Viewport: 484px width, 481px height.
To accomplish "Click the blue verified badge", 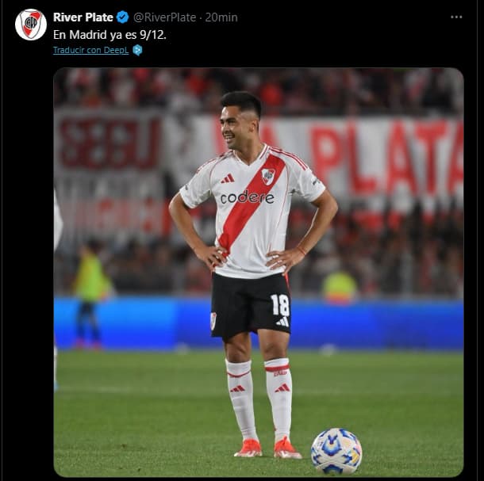I will tap(122, 17).
